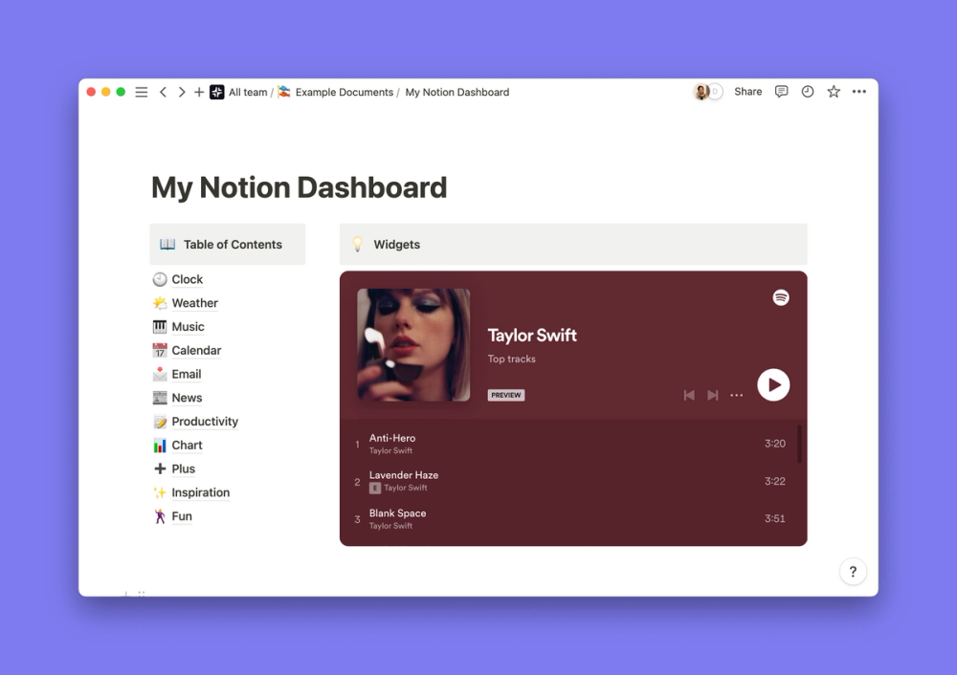
Task: Open the comments icon in the top bar
Action: coord(782,91)
